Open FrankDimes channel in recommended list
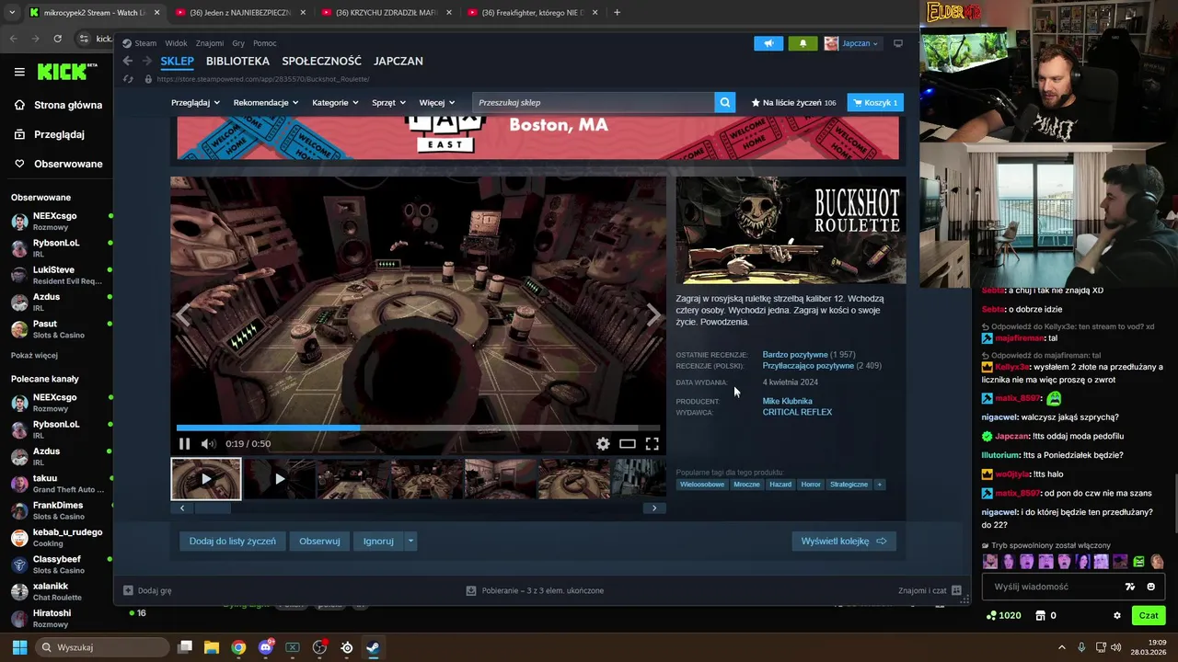Image resolution: width=1178 pixels, height=662 pixels. click(x=57, y=510)
